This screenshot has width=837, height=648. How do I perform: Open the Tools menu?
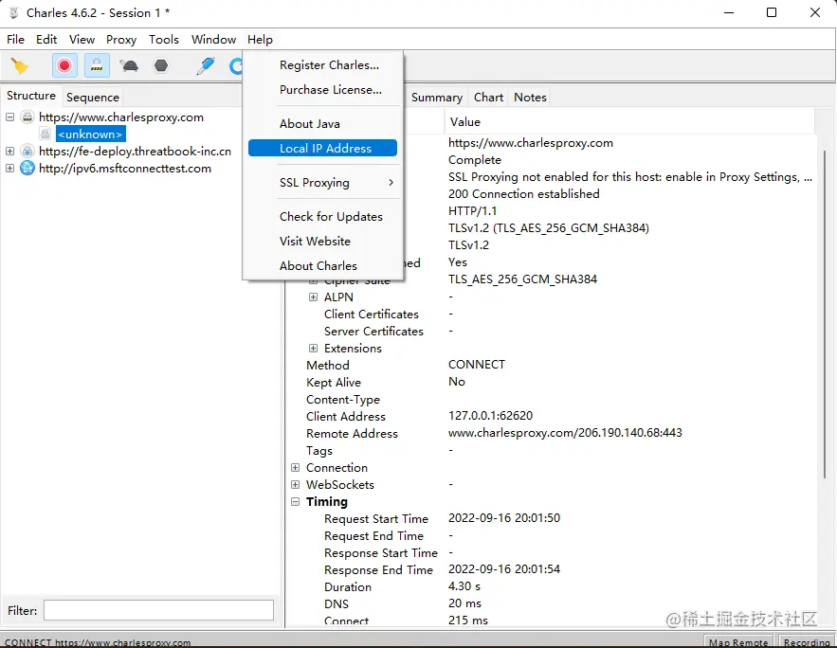point(163,40)
